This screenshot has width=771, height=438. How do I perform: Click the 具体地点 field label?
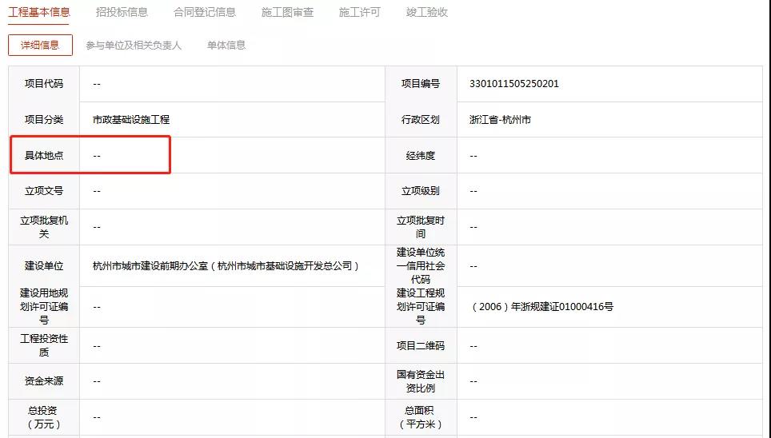(x=44, y=156)
